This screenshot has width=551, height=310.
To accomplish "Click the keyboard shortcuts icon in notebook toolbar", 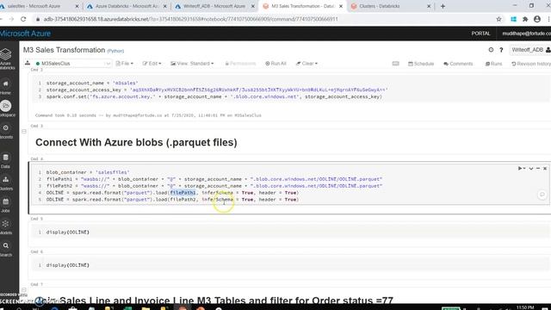I will tap(396, 64).
